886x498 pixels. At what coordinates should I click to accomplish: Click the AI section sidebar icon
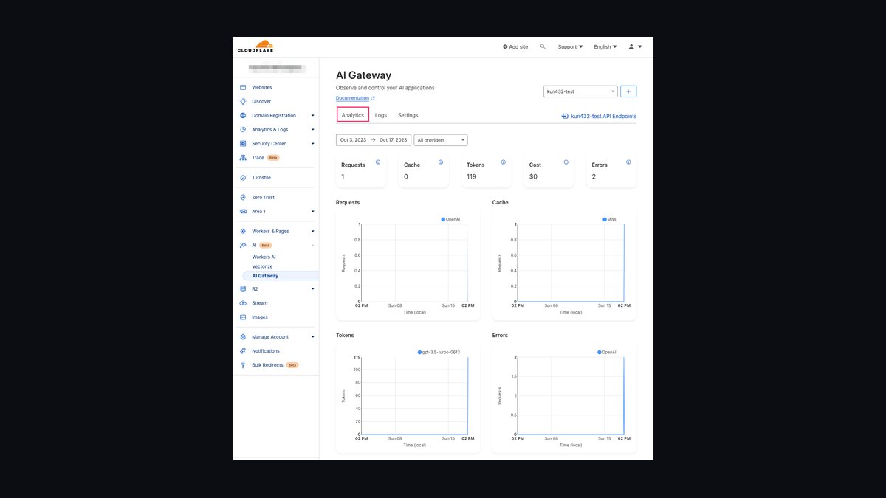[x=243, y=245]
